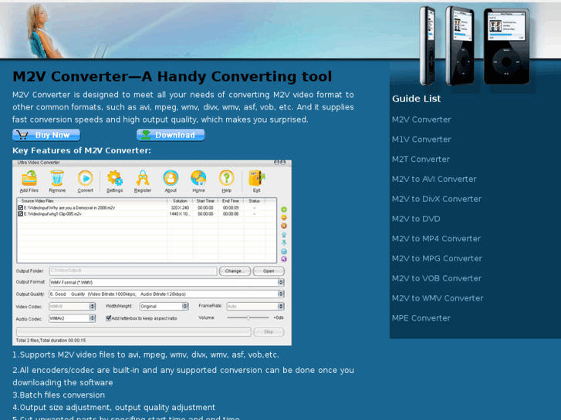Screen dimensions: 561x420
Task: Click the Stop button
Action: 269,332
